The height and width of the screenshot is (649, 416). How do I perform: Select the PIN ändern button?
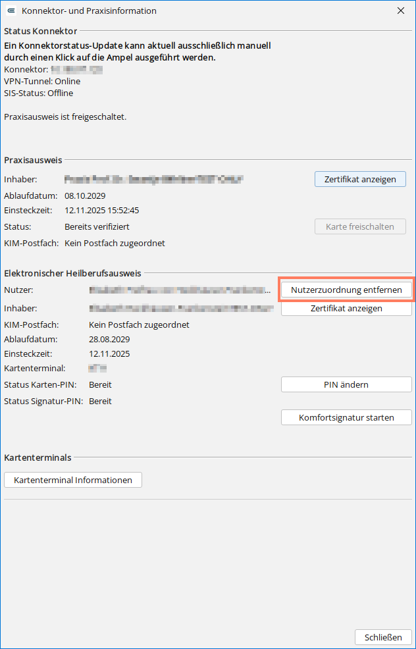click(x=346, y=384)
